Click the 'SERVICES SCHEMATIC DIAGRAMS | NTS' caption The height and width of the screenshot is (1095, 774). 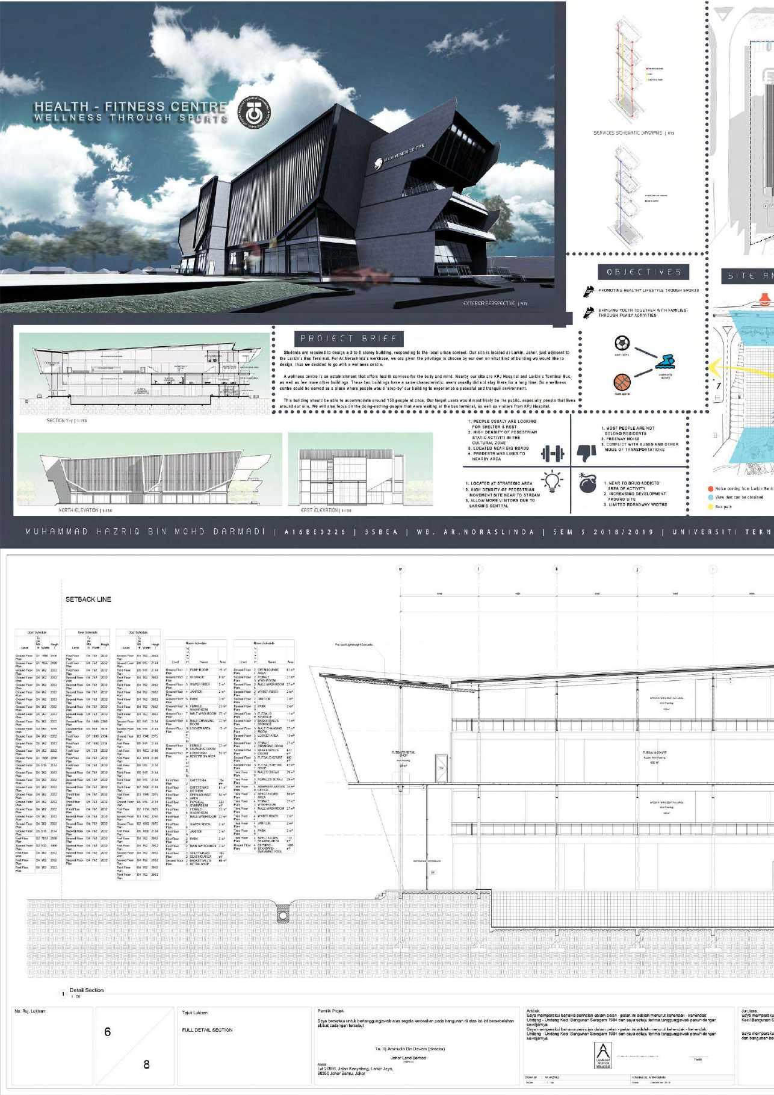[x=633, y=133]
